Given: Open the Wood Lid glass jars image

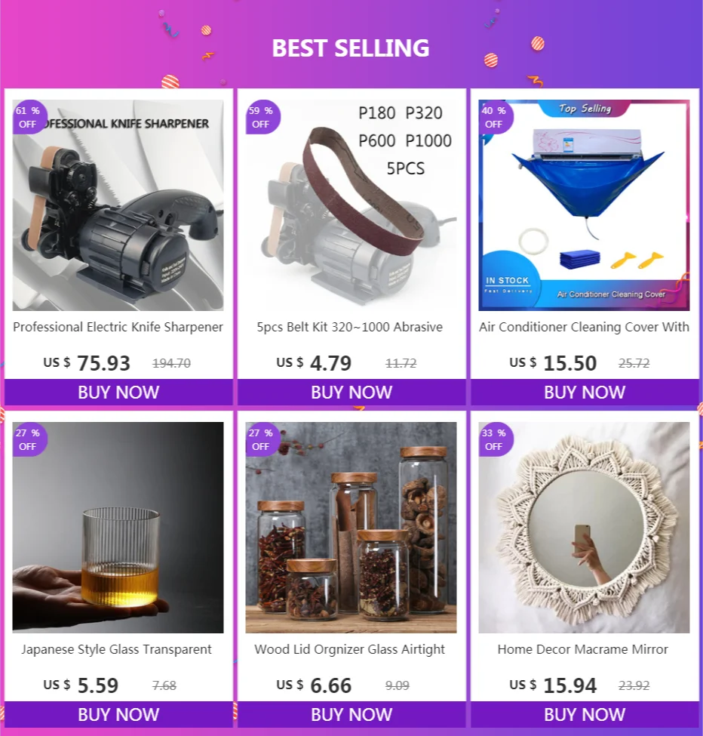Looking at the screenshot, I should tap(351, 528).
